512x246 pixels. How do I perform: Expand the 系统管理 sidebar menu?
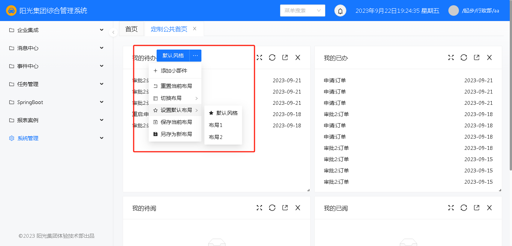pos(56,138)
